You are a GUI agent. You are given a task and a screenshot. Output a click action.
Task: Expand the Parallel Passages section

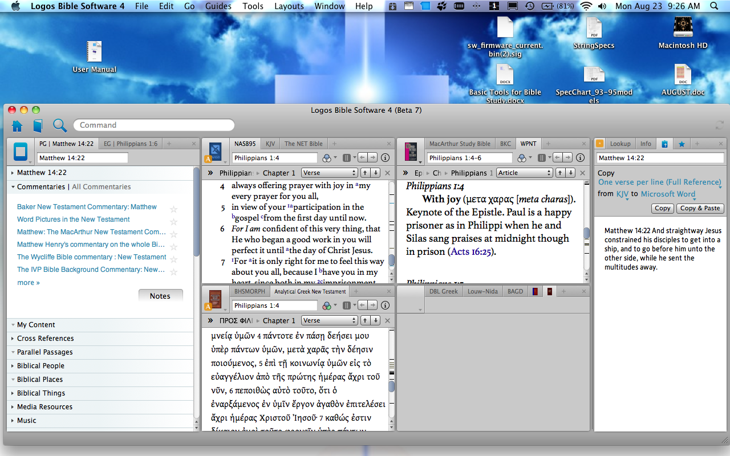coord(13,352)
